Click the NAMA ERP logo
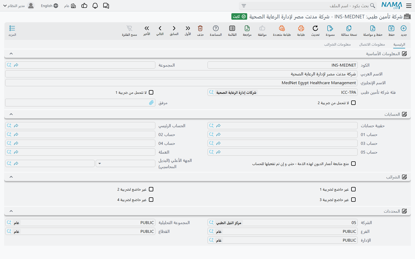 tap(392, 6)
